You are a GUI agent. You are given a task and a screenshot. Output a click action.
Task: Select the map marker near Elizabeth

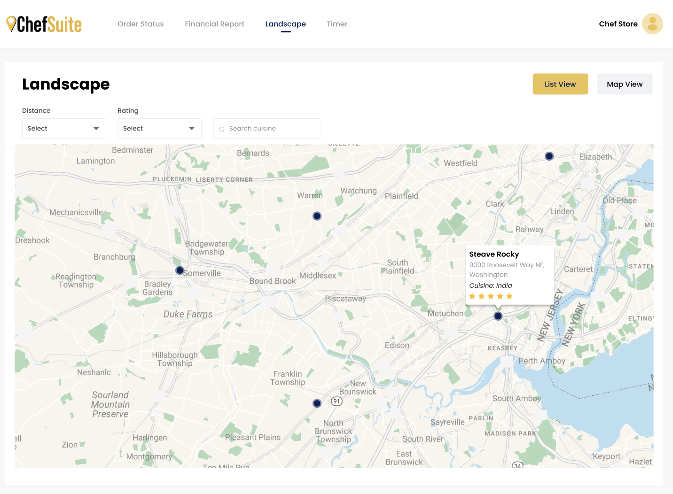point(549,156)
